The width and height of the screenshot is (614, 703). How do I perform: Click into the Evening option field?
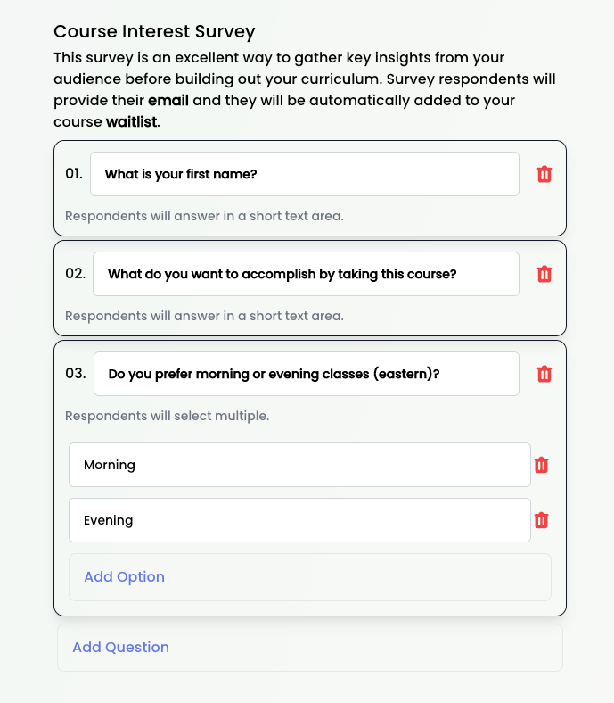point(299,520)
